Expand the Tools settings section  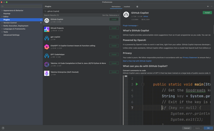coord(2,32)
